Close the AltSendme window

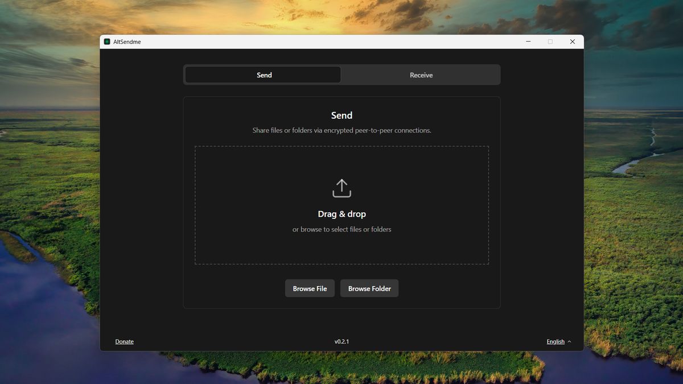point(573,42)
